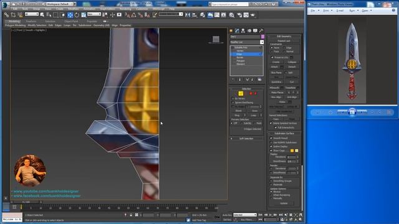Click the Pin Stack icon below modifier list
399x224 pixels.
[233, 80]
